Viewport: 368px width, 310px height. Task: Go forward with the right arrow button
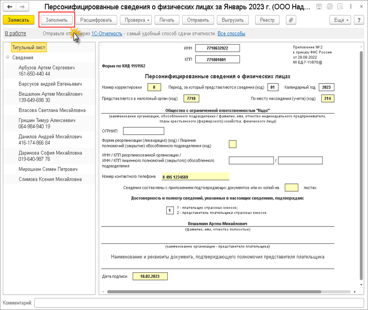(x=22, y=7)
